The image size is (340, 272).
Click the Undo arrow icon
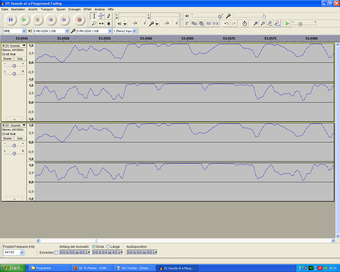pyautogui.click(x=226, y=23)
